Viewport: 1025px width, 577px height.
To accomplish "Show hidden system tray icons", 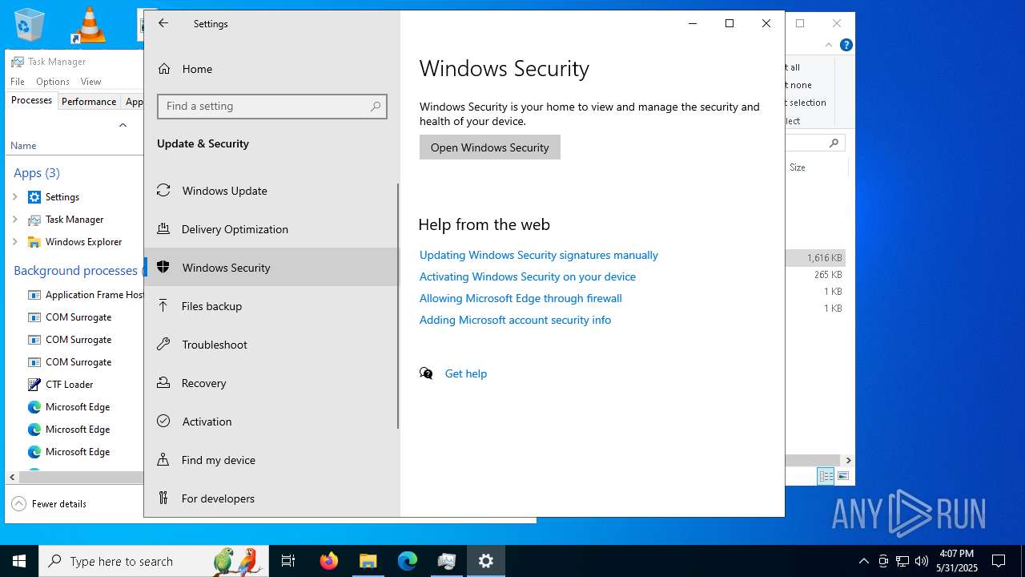I will (863, 561).
